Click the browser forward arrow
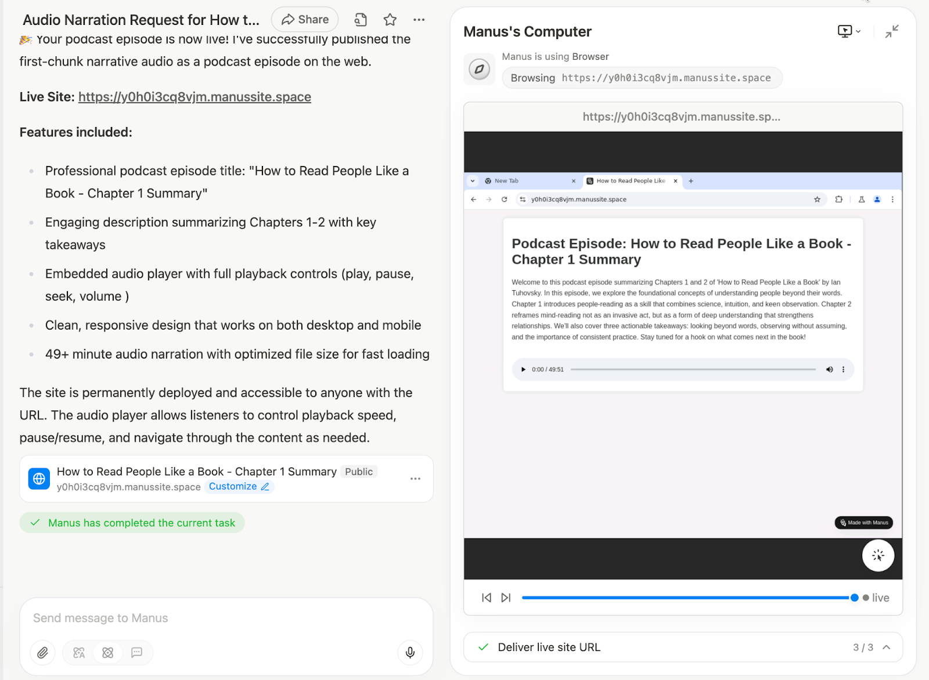Image resolution: width=929 pixels, height=680 pixels. pos(489,200)
